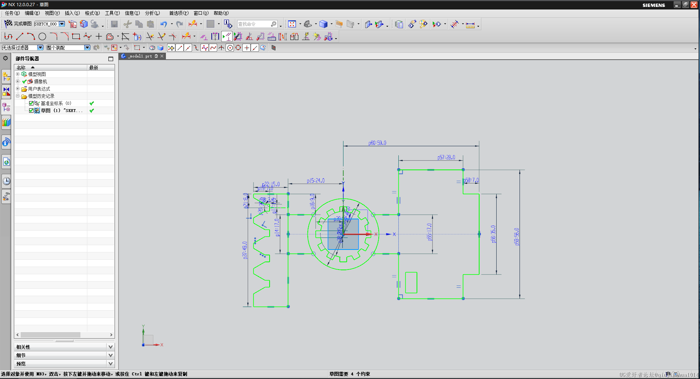Screen dimensions: 700x379
Task: Click the Latest (最新) column header
Action: [x=101, y=68]
